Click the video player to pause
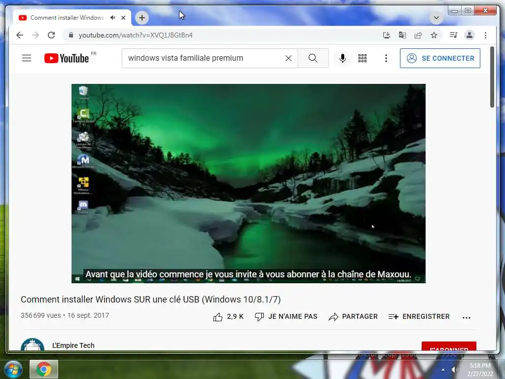This screenshot has height=379, width=505. pos(249,184)
